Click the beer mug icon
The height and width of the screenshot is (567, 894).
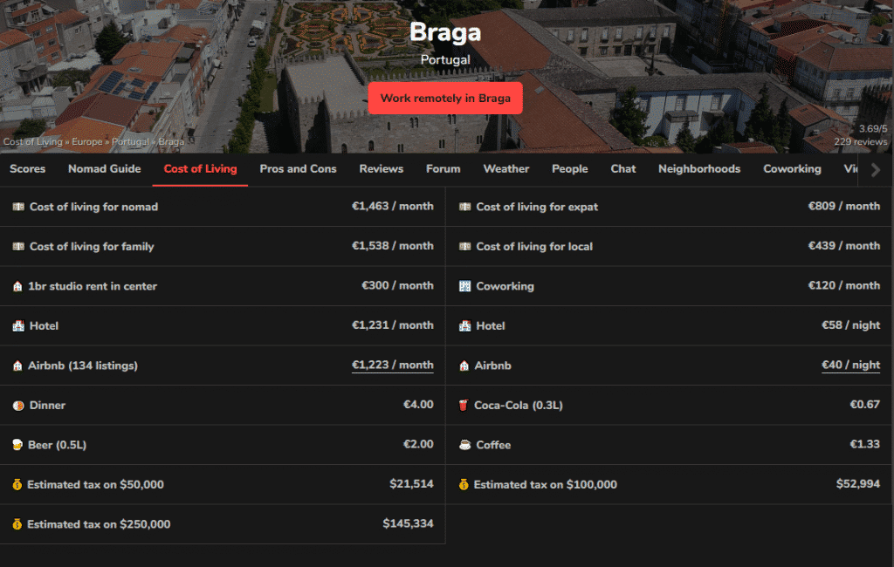coord(17,445)
